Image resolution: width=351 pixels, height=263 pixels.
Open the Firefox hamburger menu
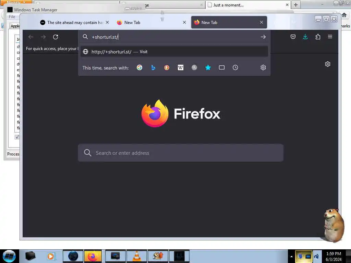click(x=330, y=36)
